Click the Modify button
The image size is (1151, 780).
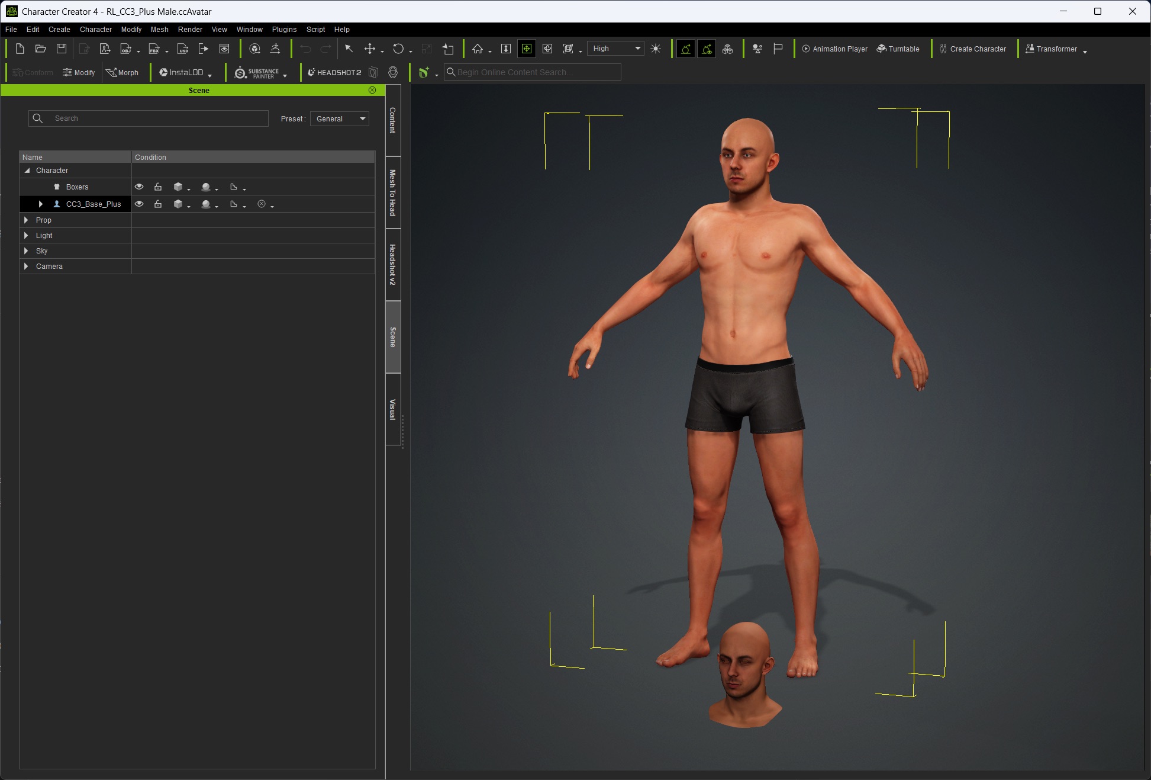point(79,72)
